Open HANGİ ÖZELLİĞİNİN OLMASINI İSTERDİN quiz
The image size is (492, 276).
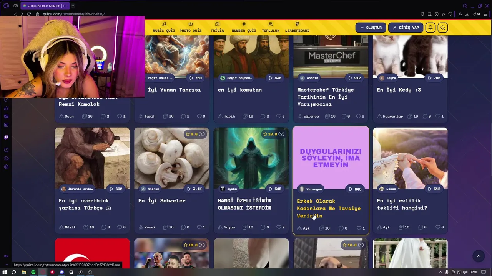pos(244,204)
